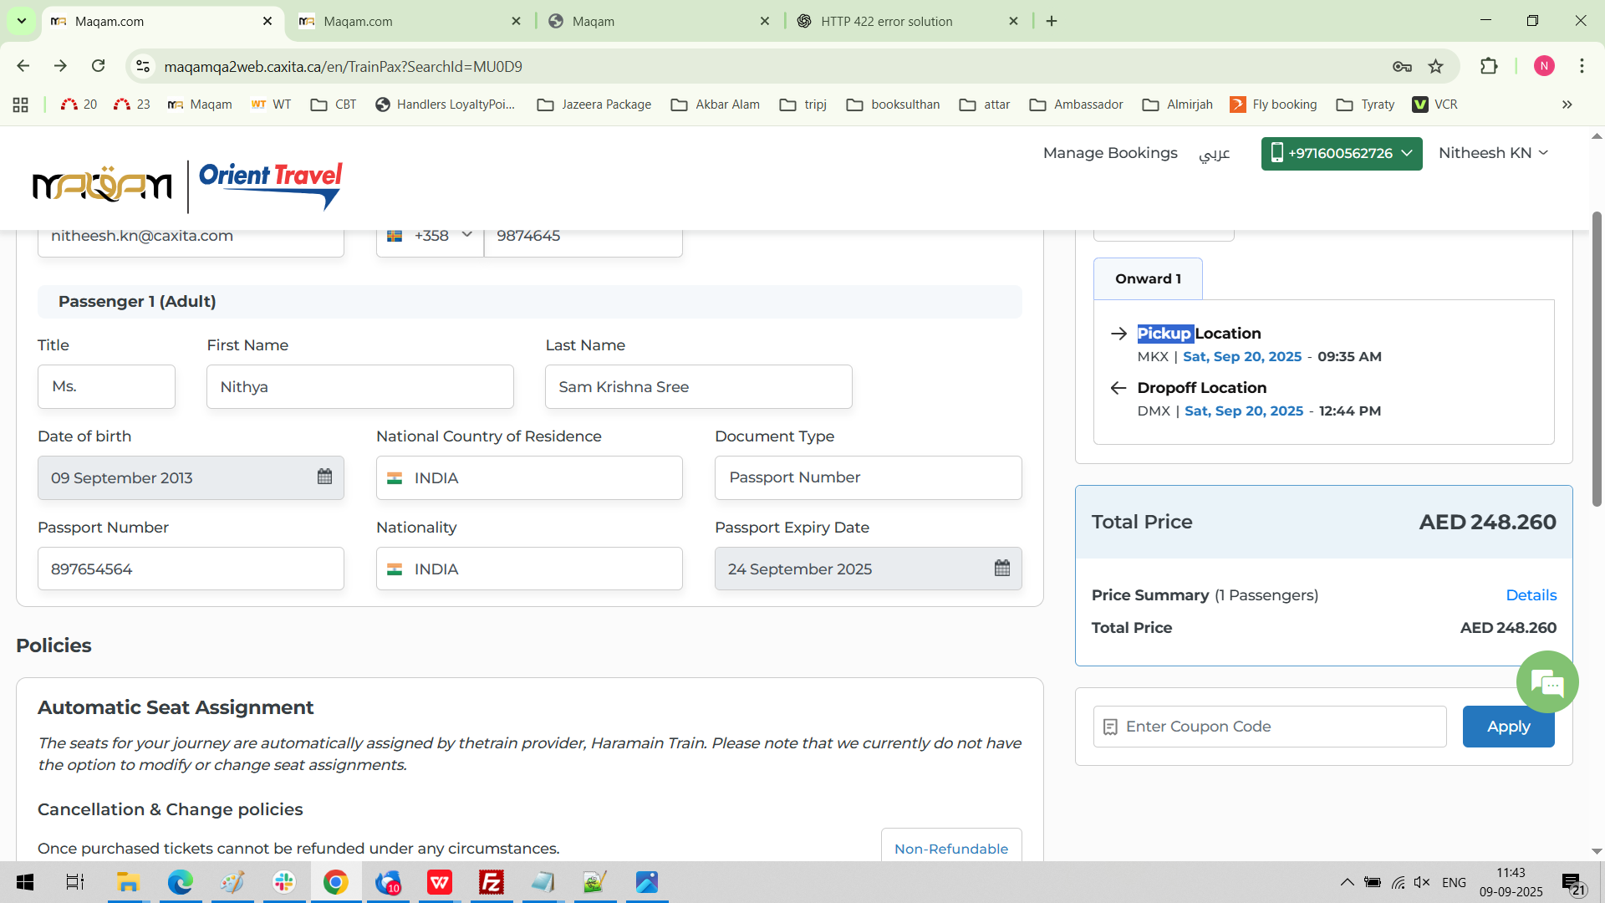Open the Title dropdown showing Ms.
Image resolution: width=1605 pixels, height=903 pixels.
click(x=106, y=386)
